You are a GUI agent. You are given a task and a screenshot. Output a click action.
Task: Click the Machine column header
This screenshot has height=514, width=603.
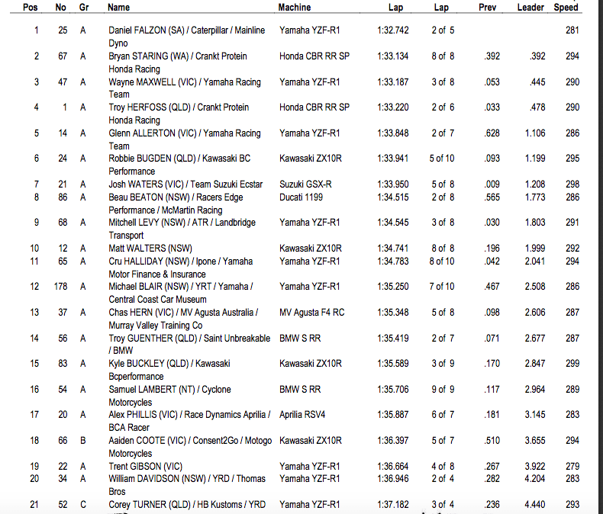point(295,8)
